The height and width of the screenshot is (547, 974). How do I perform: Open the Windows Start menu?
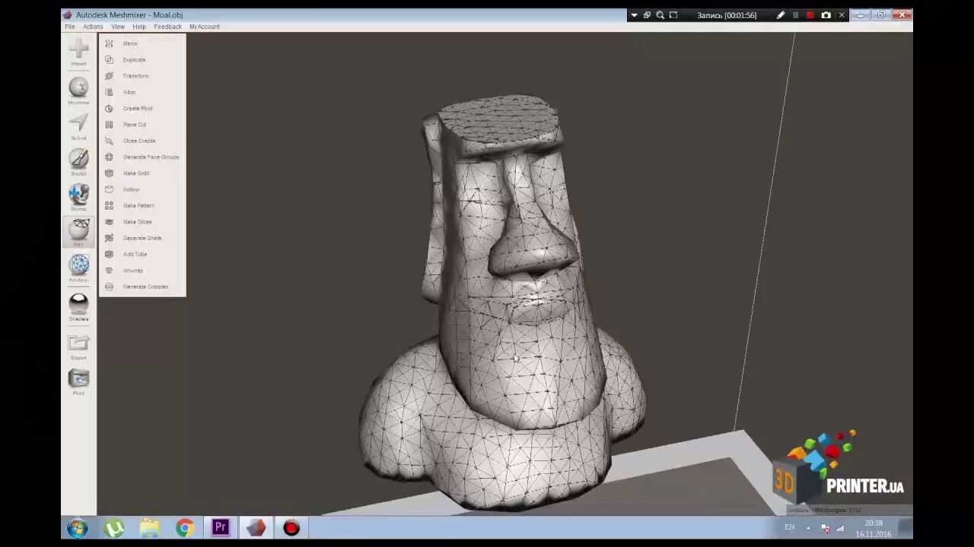(78, 528)
